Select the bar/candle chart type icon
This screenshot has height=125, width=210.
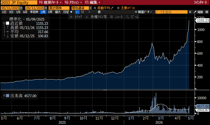(83, 12)
